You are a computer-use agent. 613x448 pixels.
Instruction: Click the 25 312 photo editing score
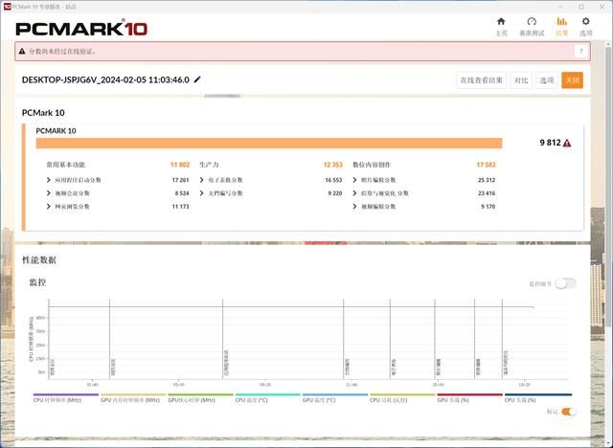pyautogui.click(x=487, y=180)
